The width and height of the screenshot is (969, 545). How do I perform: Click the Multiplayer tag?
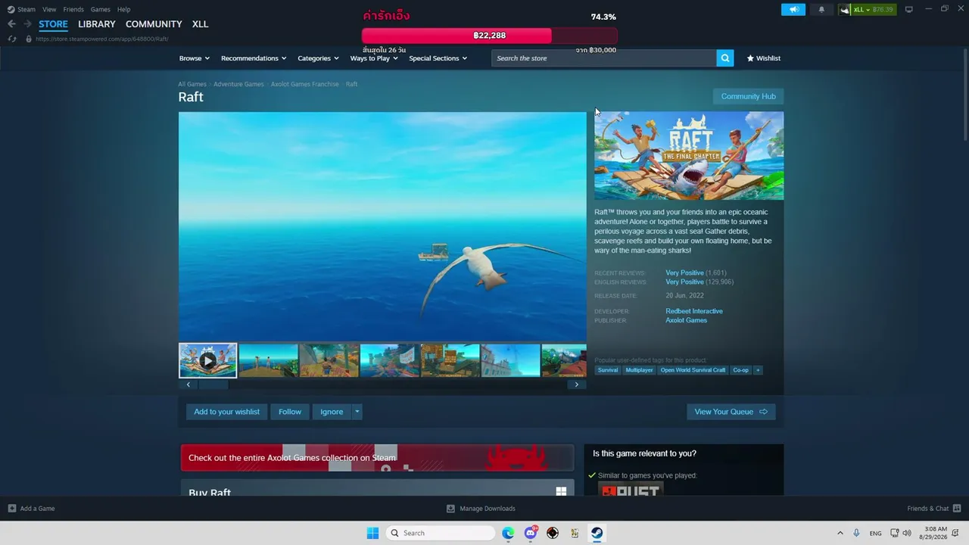(x=639, y=370)
